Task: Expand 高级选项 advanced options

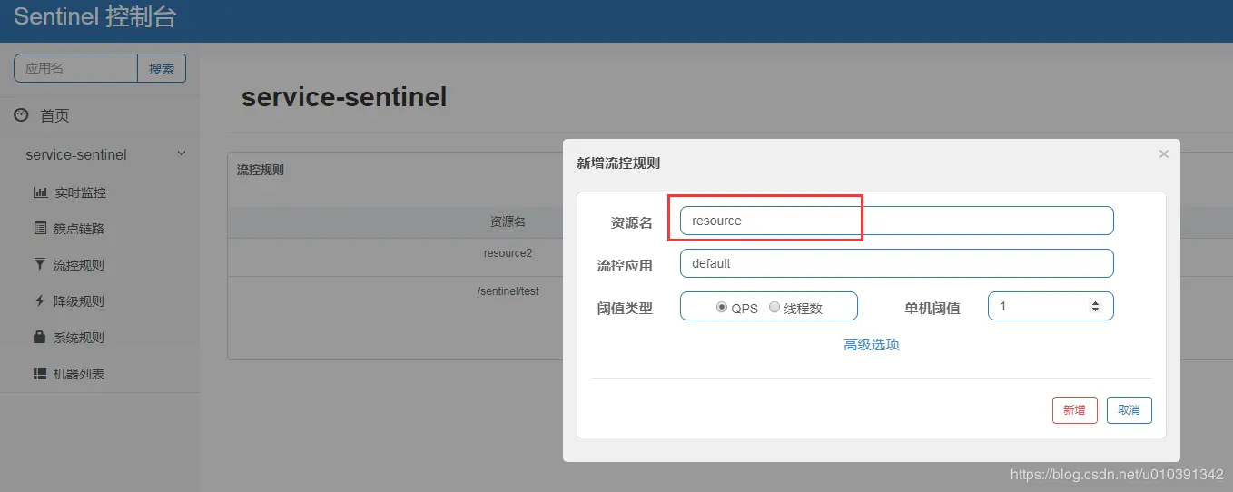Action: coord(872,345)
